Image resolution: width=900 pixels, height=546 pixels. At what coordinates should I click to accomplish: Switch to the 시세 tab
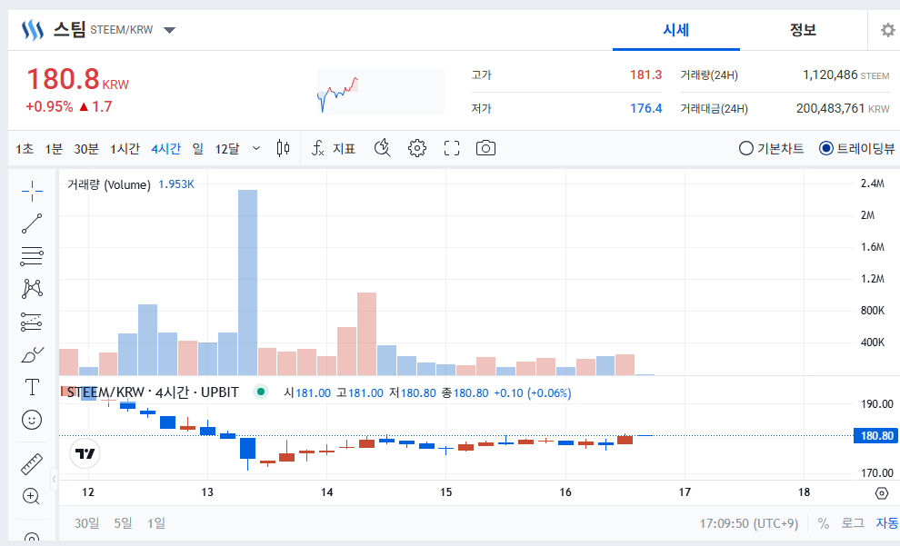click(x=676, y=30)
